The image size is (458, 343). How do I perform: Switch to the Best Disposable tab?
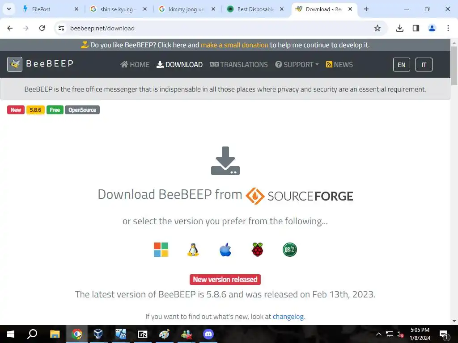tap(256, 9)
